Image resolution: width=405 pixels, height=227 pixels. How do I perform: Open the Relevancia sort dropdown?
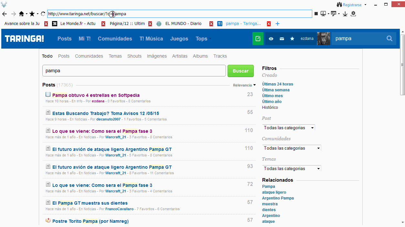click(x=244, y=85)
